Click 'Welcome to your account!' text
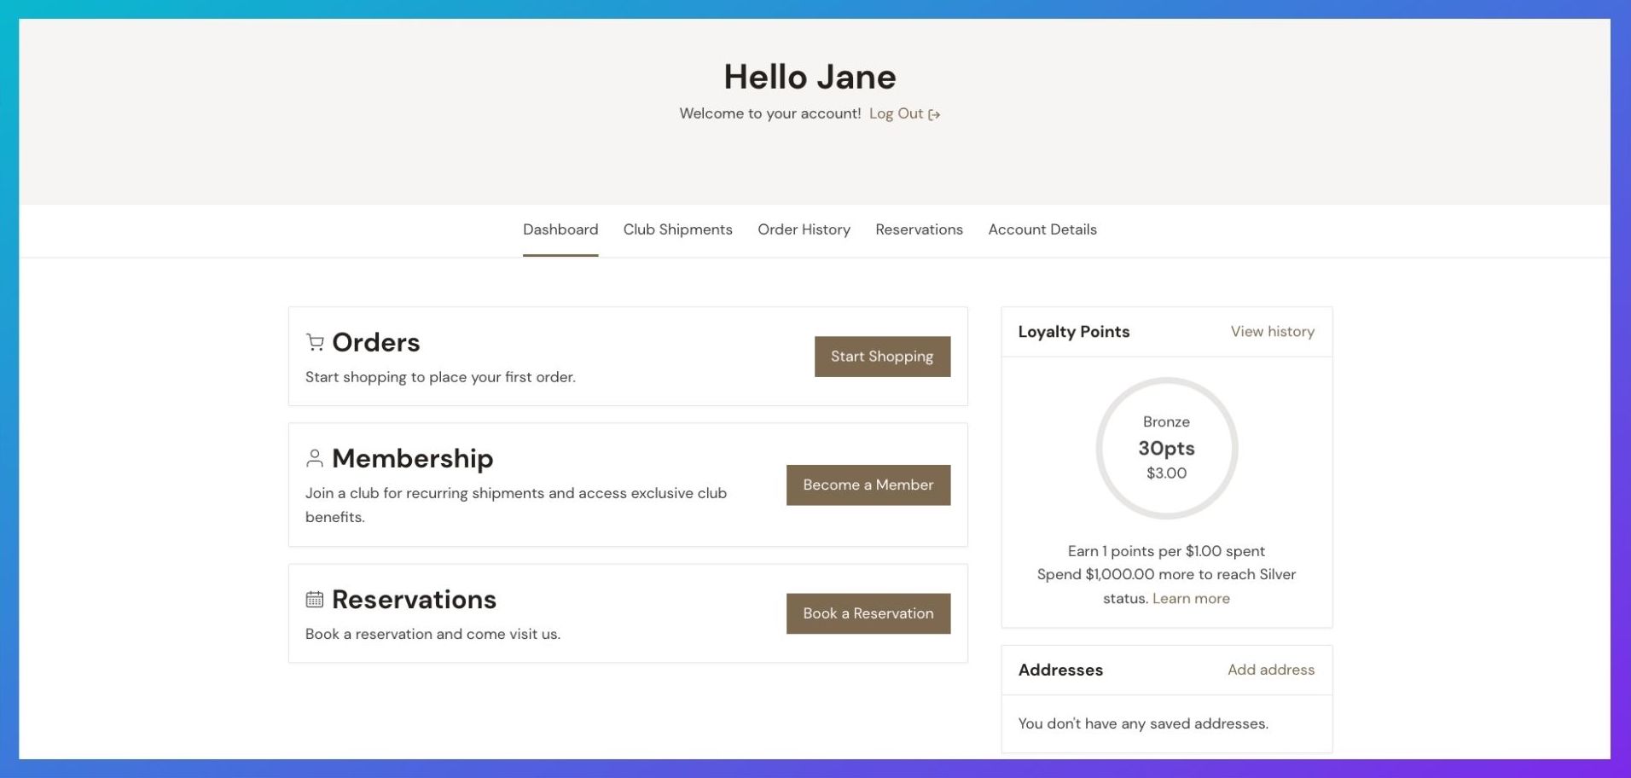This screenshot has height=778, width=1631. point(769,113)
